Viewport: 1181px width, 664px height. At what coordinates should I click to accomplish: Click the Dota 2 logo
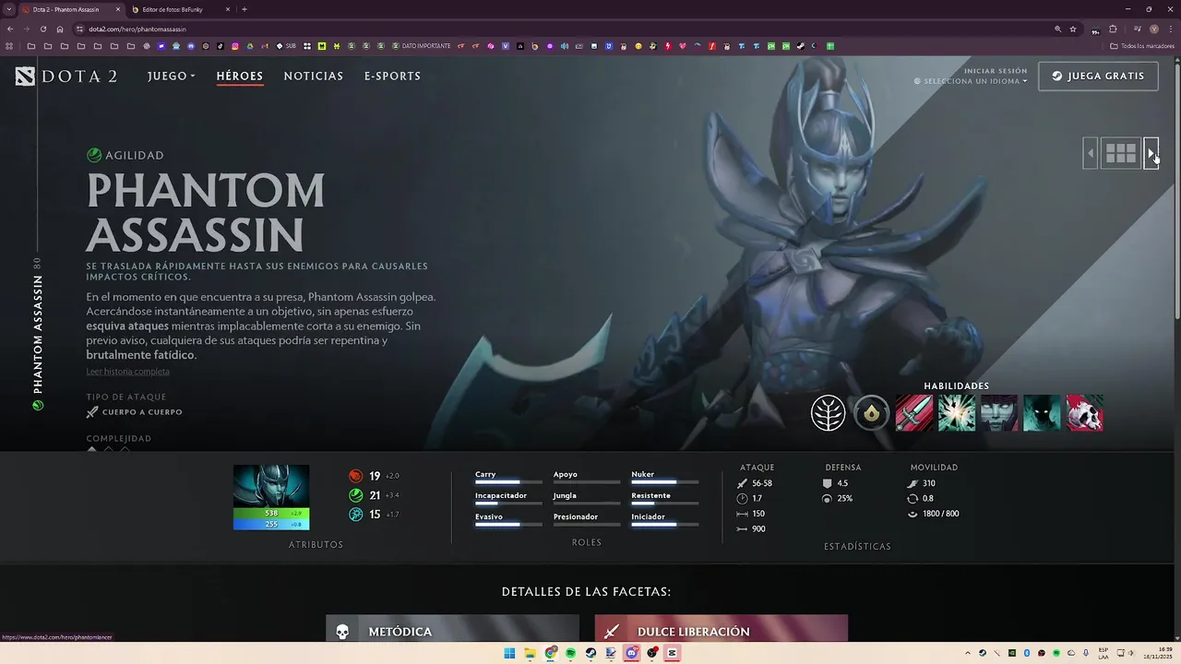pos(66,77)
